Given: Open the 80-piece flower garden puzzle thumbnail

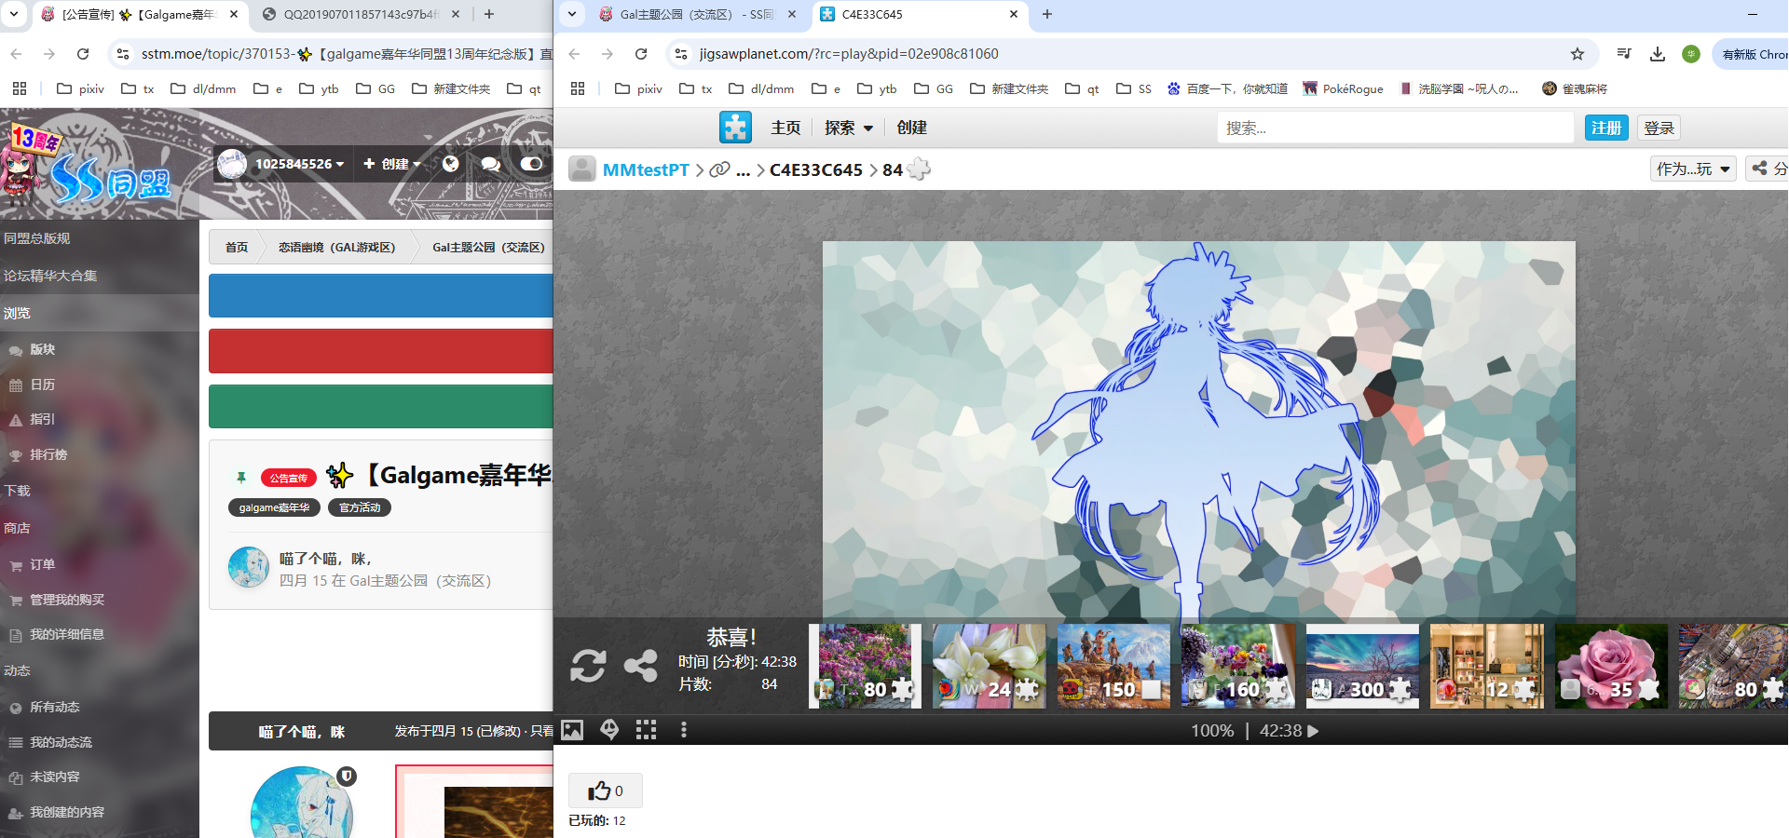Looking at the screenshot, I should click(865, 666).
